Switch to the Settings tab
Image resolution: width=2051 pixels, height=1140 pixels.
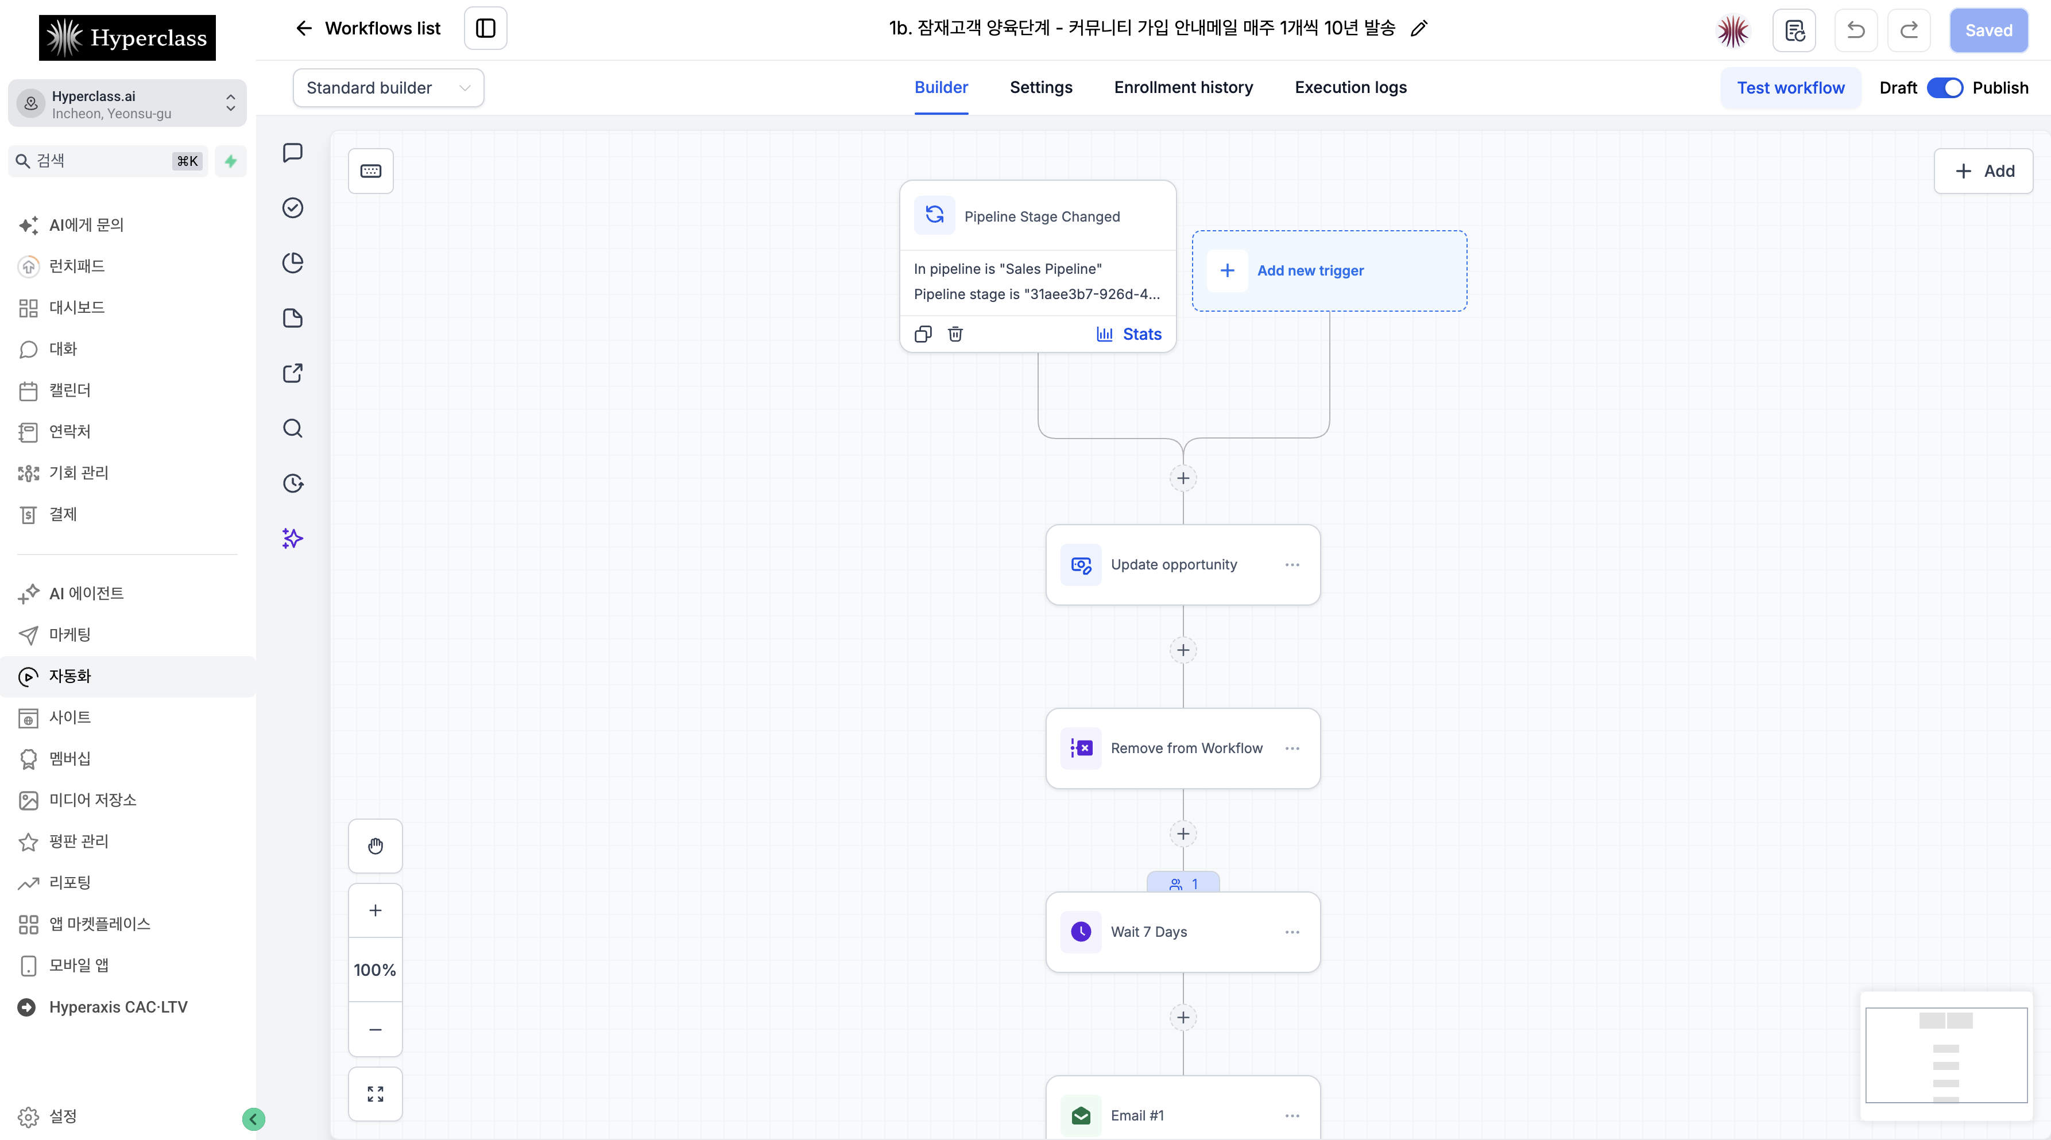pyautogui.click(x=1040, y=88)
